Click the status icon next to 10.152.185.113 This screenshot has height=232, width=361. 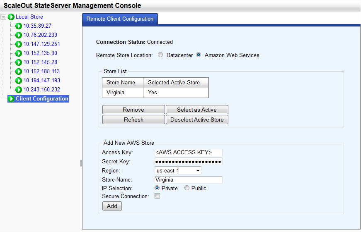tap(19, 72)
